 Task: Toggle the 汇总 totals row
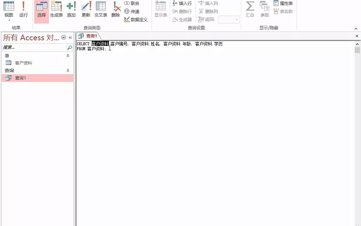250,10
